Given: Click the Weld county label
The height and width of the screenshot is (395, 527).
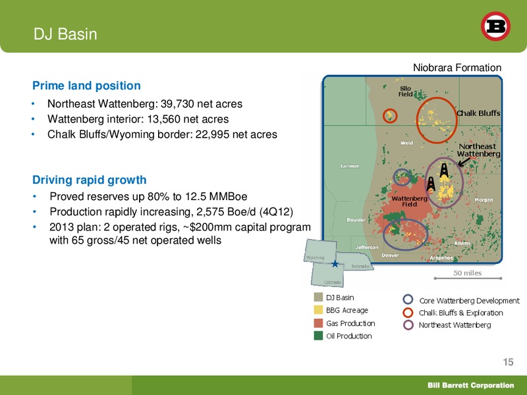Looking at the screenshot, I should (x=406, y=143).
